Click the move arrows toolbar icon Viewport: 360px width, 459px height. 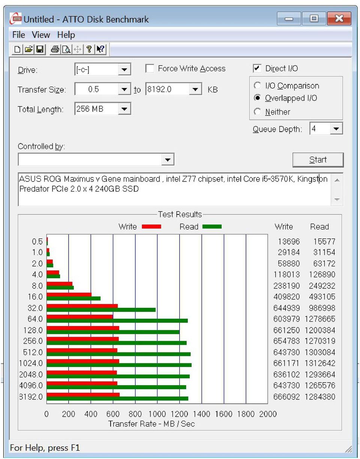tap(78, 49)
